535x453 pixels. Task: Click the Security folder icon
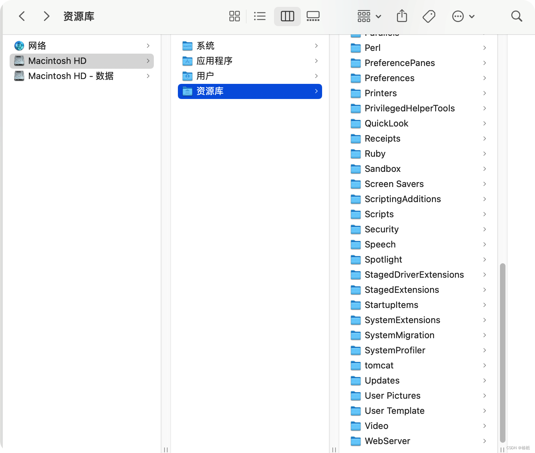click(356, 229)
